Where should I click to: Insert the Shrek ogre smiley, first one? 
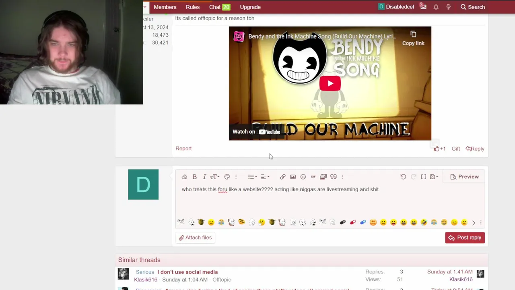[201, 222]
